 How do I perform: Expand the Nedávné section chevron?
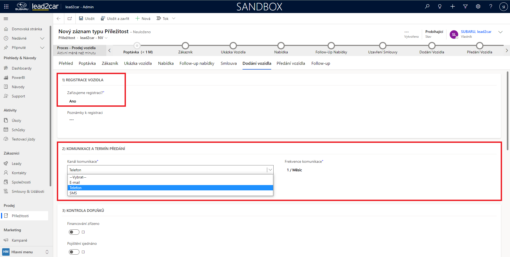pos(42,38)
